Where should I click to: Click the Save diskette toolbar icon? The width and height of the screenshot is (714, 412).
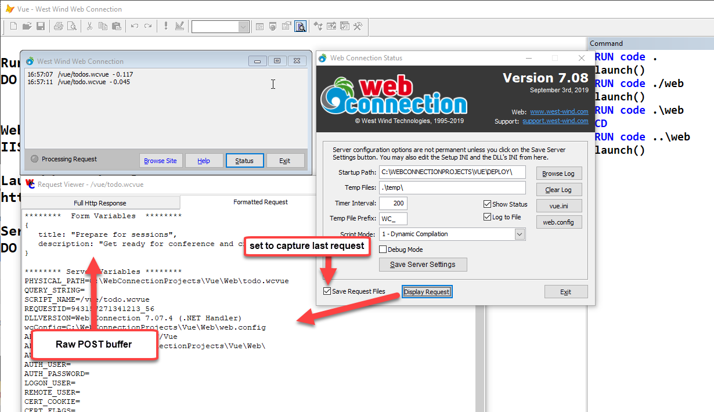(41, 26)
